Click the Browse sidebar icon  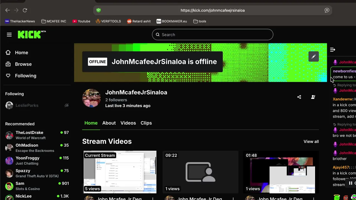pos(8,64)
